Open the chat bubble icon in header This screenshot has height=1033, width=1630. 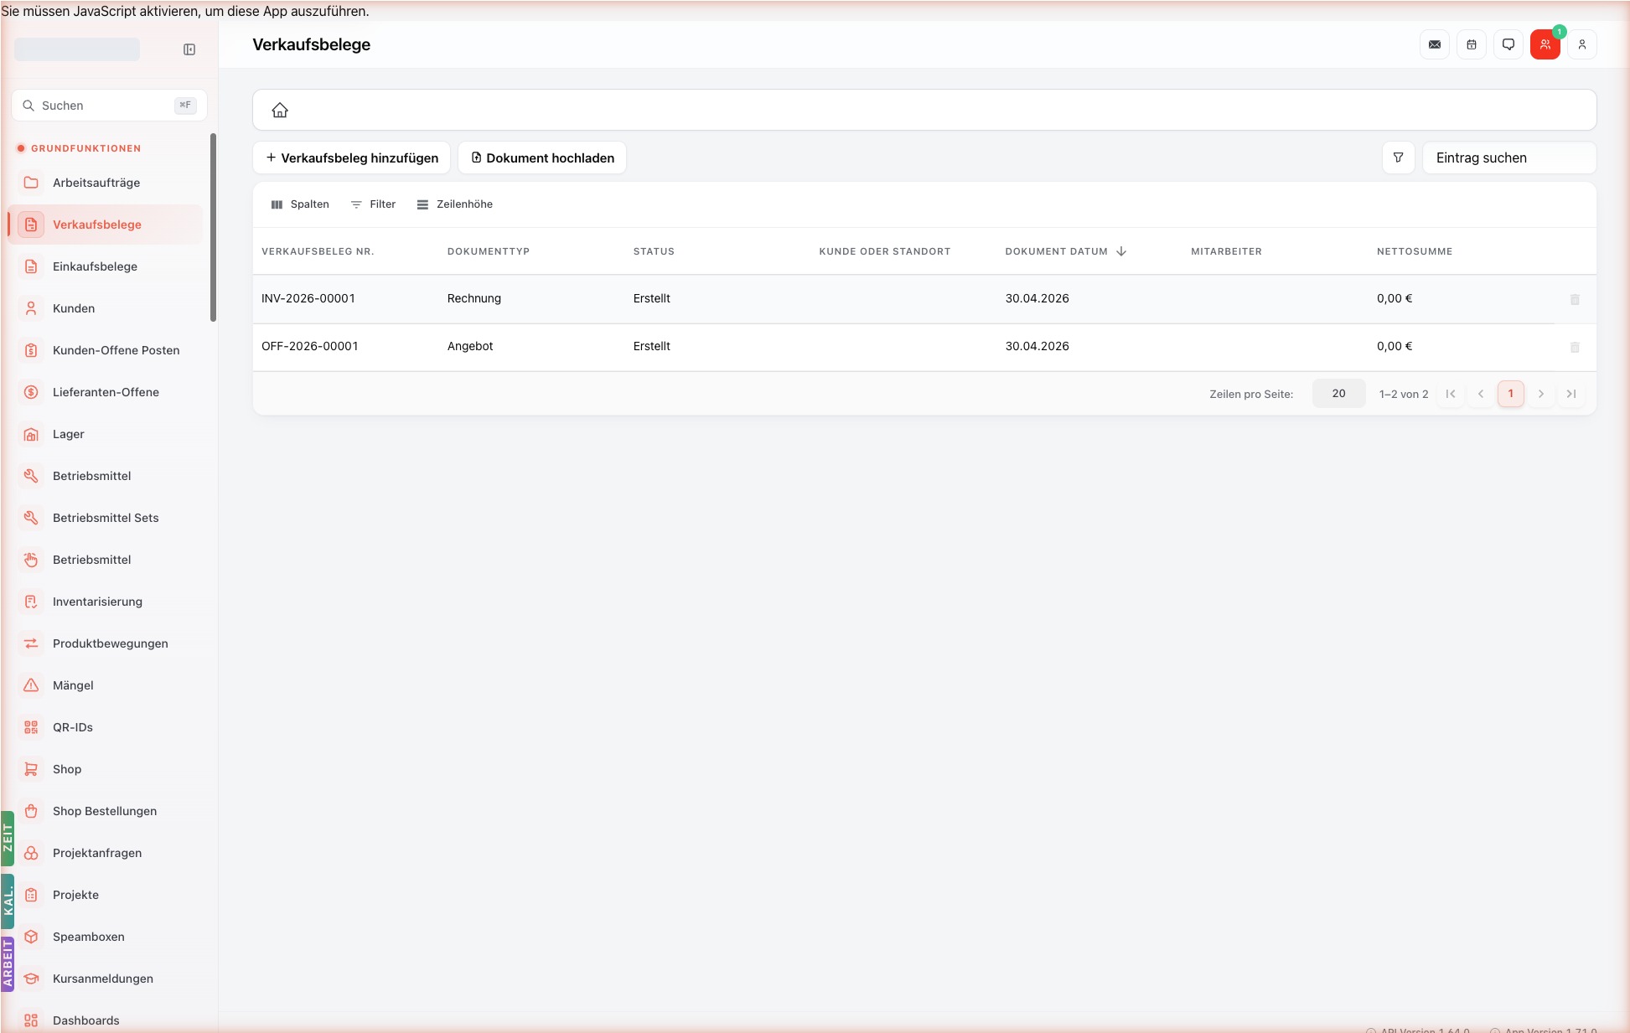coord(1508,44)
